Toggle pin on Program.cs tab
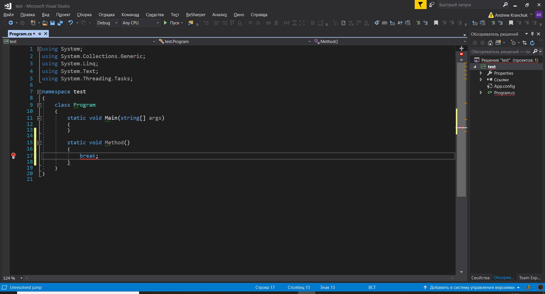This screenshot has width=545, height=294. tap(40, 34)
